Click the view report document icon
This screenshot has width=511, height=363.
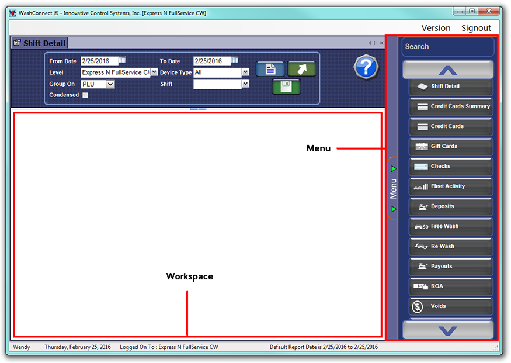pos(270,69)
